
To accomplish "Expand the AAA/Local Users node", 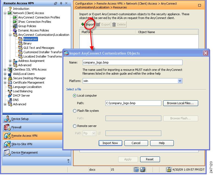I will click(5, 74).
